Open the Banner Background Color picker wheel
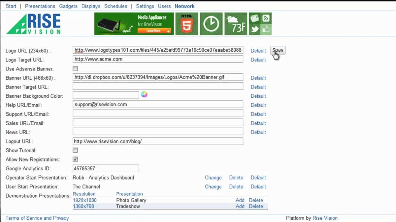 (x=144, y=95)
